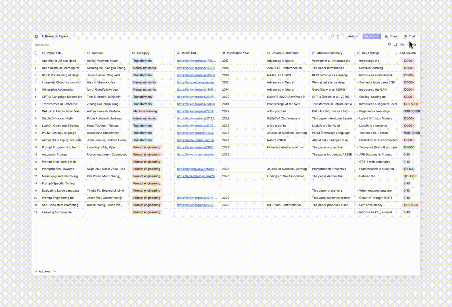Click the Transformers tag in row 1
Viewport: 452px width, 307px height.
143,61
